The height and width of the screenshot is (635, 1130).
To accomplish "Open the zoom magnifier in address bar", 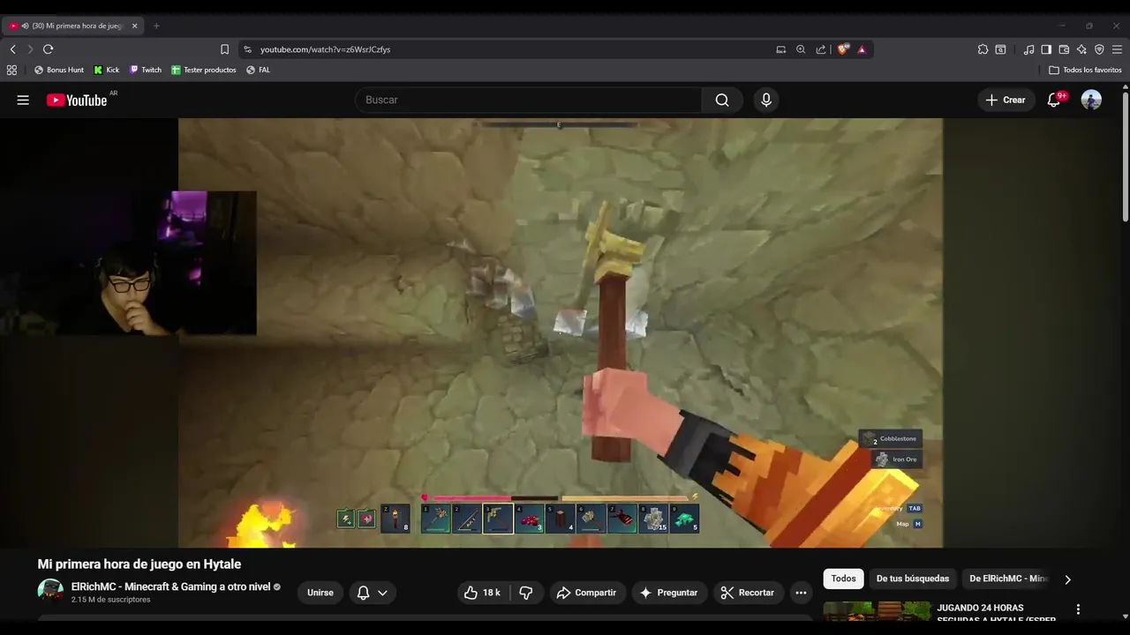I will 801,49.
